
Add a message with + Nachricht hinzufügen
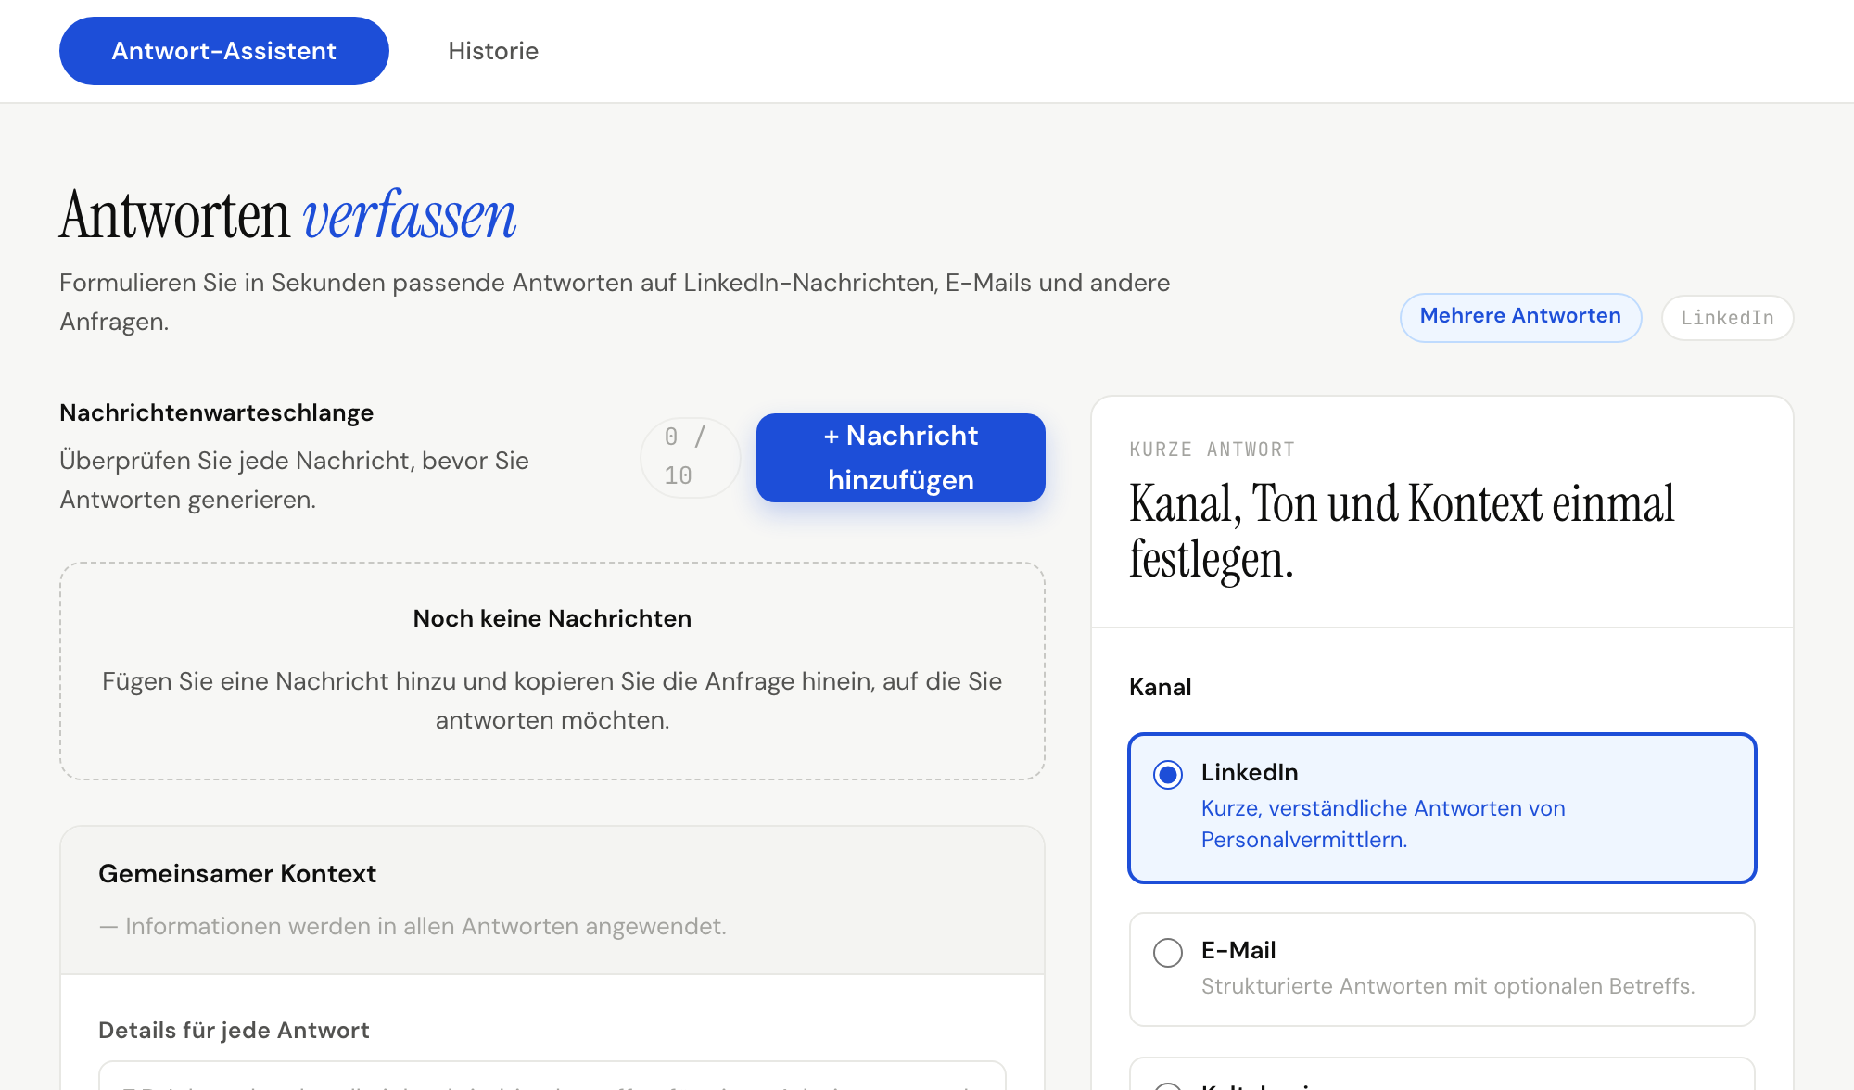pos(900,458)
